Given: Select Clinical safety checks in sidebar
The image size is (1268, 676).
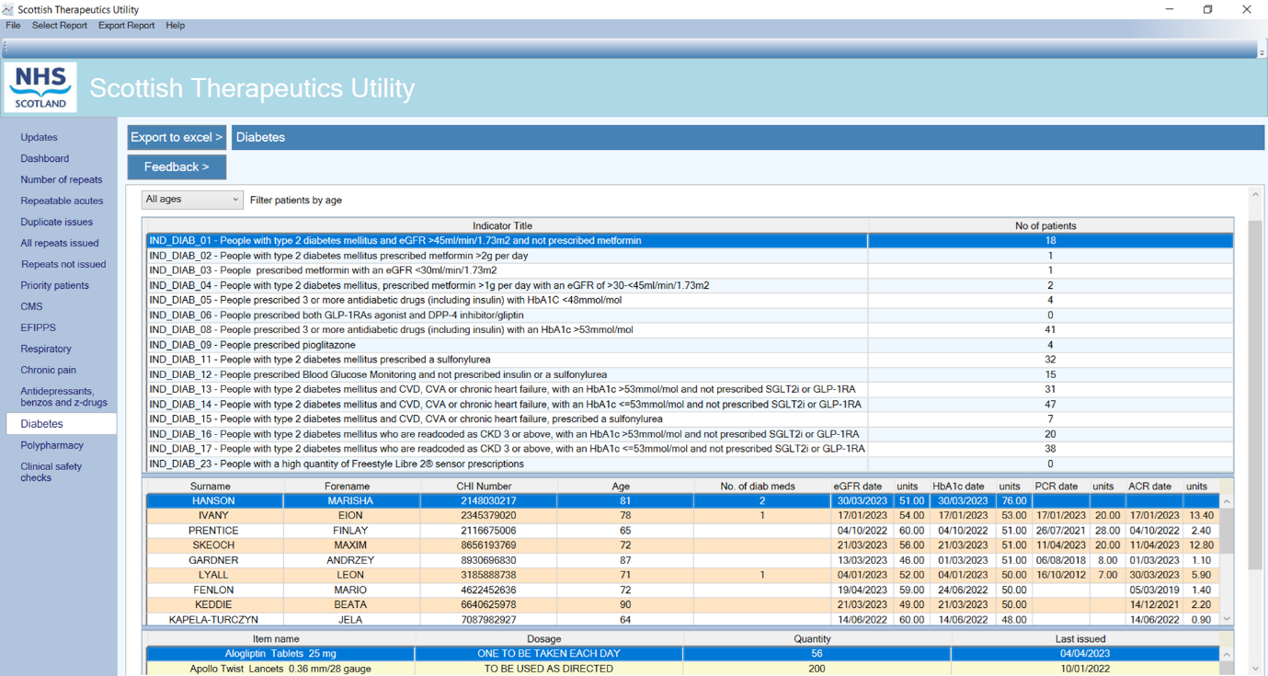Looking at the screenshot, I should click(51, 472).
